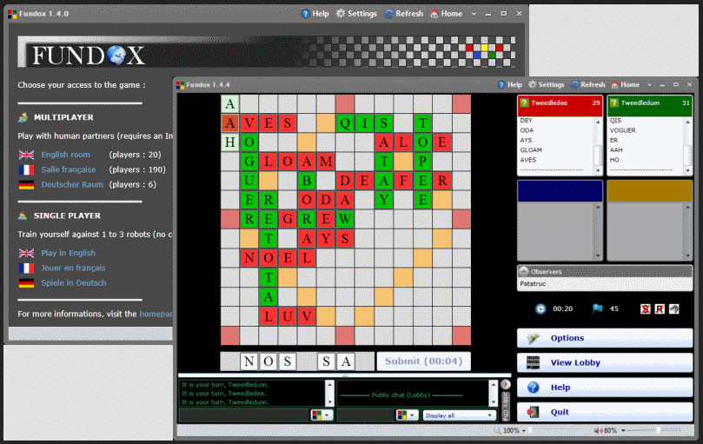Click Refresh in Fundox 1.4.4 title bar
This screenshot has width=703, height=444.
tap(587, 85)
